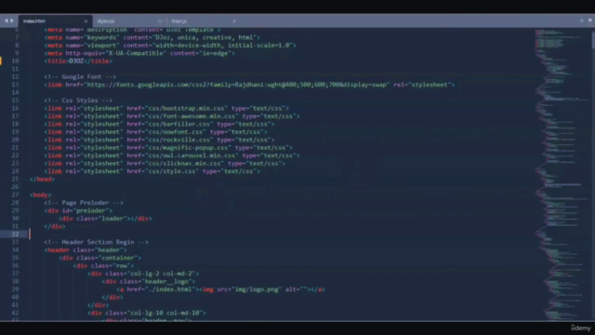
Task: Open the tab list dropdown arrow
Action: (590, 20)
